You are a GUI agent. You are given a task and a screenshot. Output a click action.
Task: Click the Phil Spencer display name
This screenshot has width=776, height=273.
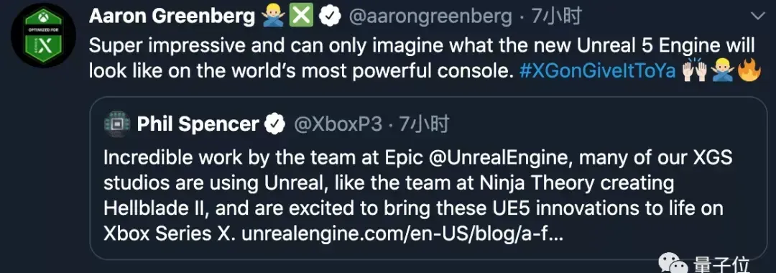point(198,124)
